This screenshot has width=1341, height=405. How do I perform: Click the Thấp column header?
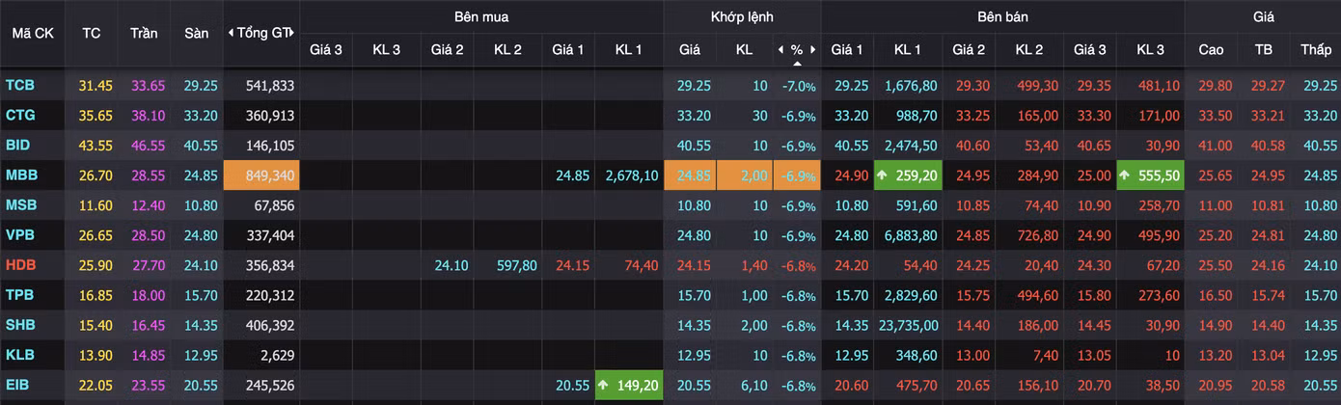tap(1315, 49)
